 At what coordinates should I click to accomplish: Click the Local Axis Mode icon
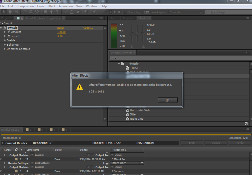(x=110, y=12)
